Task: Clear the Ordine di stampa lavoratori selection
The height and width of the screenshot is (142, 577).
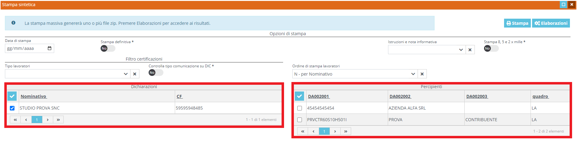Action: point(422,74)
